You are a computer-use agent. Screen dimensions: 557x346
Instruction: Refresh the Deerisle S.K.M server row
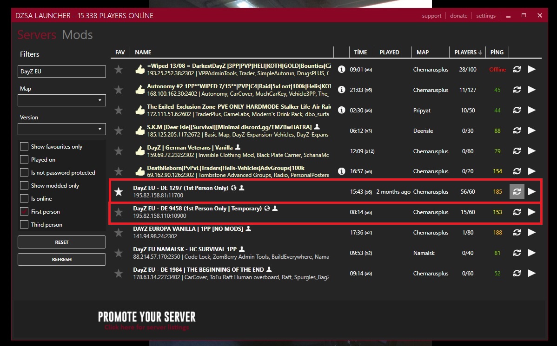(x=517, y=131)
